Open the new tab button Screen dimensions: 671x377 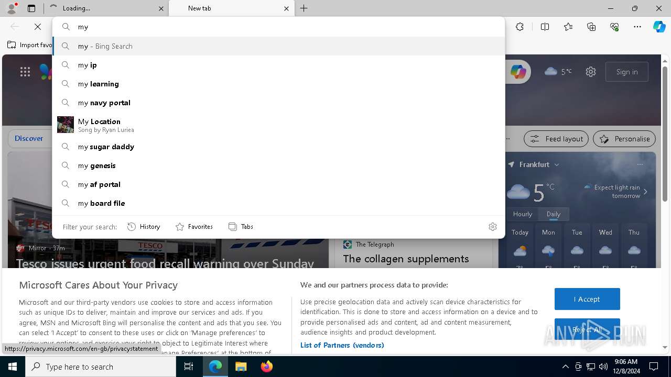point(304,8)
